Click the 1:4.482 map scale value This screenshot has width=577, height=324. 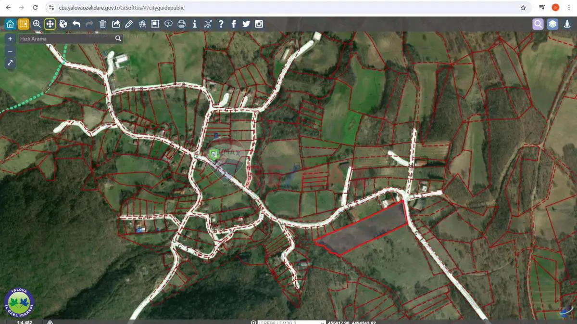coord(24,322)
